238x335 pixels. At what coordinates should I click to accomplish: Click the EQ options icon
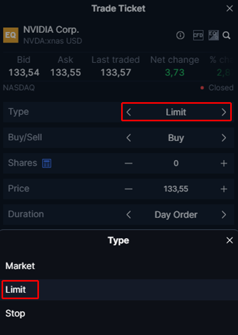[x=213, y=35]
